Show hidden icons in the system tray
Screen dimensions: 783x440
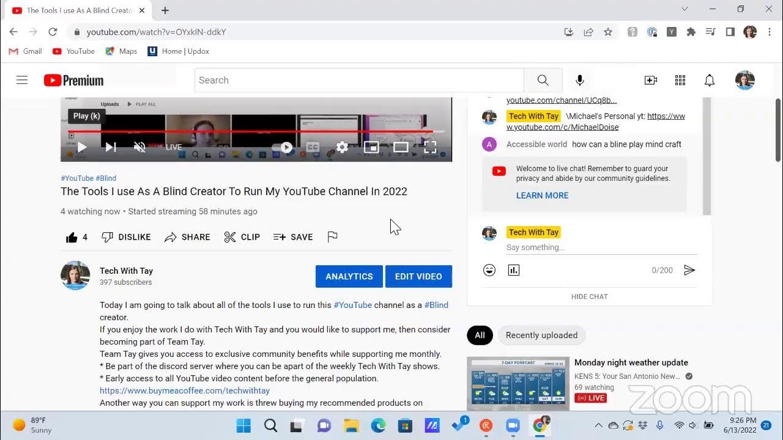[x=598, y=425]
